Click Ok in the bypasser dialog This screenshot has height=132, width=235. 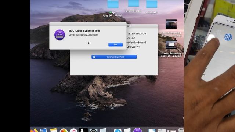click(x=115, y=44)
